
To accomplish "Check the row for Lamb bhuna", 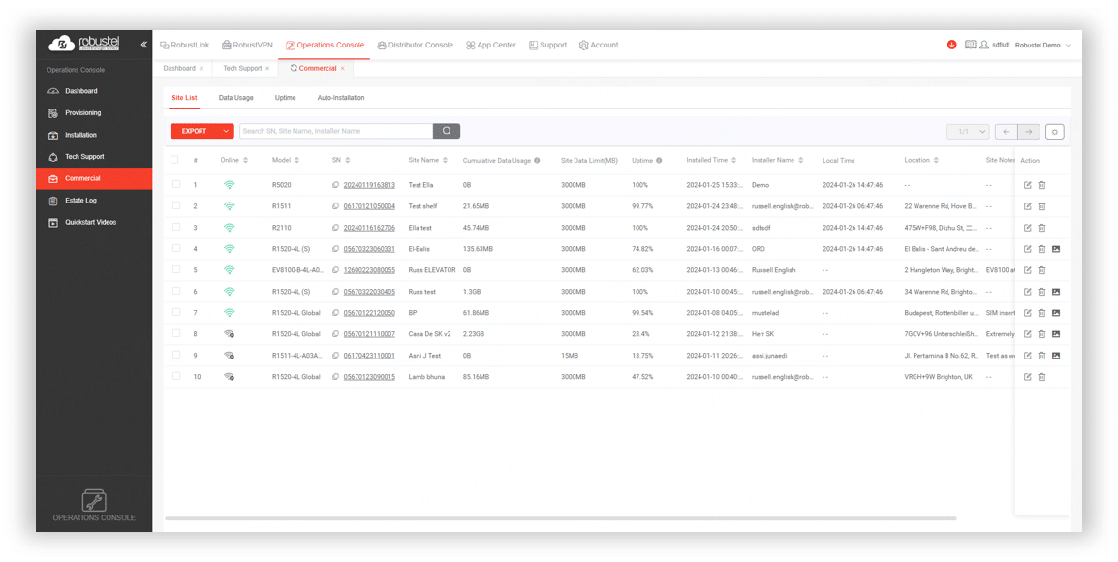I will [x=176, y=376].
